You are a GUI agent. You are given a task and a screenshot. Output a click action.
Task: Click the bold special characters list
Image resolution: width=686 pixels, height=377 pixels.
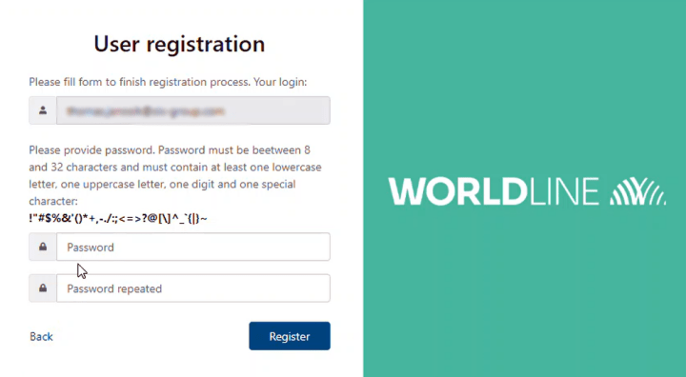118,218
